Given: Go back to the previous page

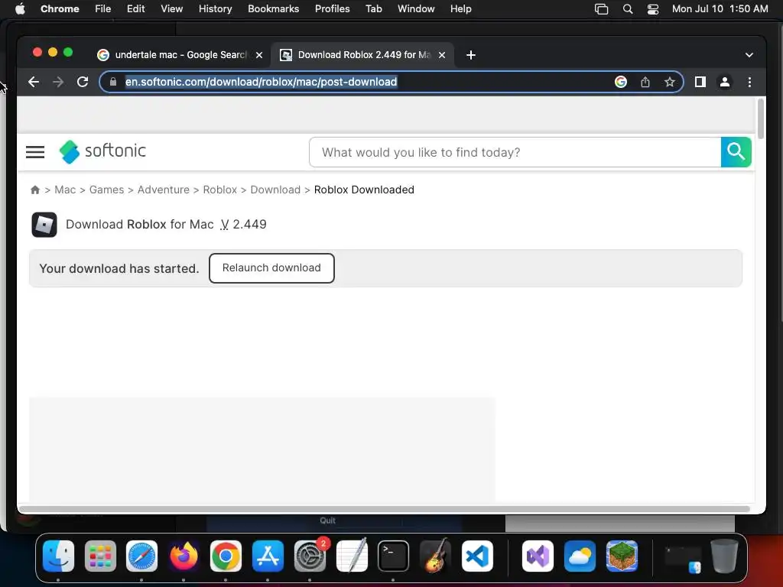Looking at the screenshot, I should coord(34,82).
